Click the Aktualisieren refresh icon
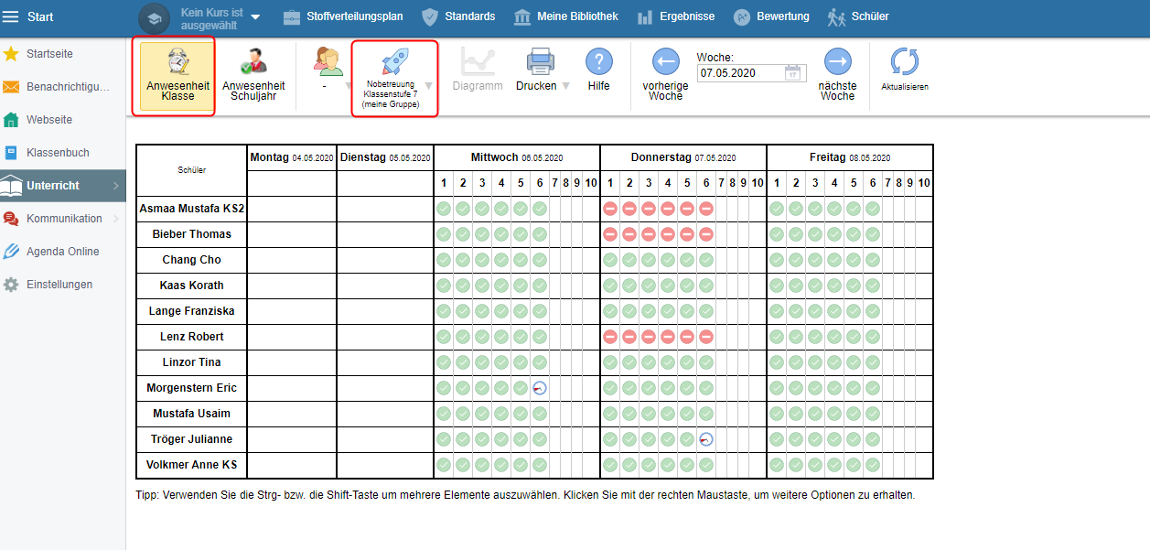 905,61
